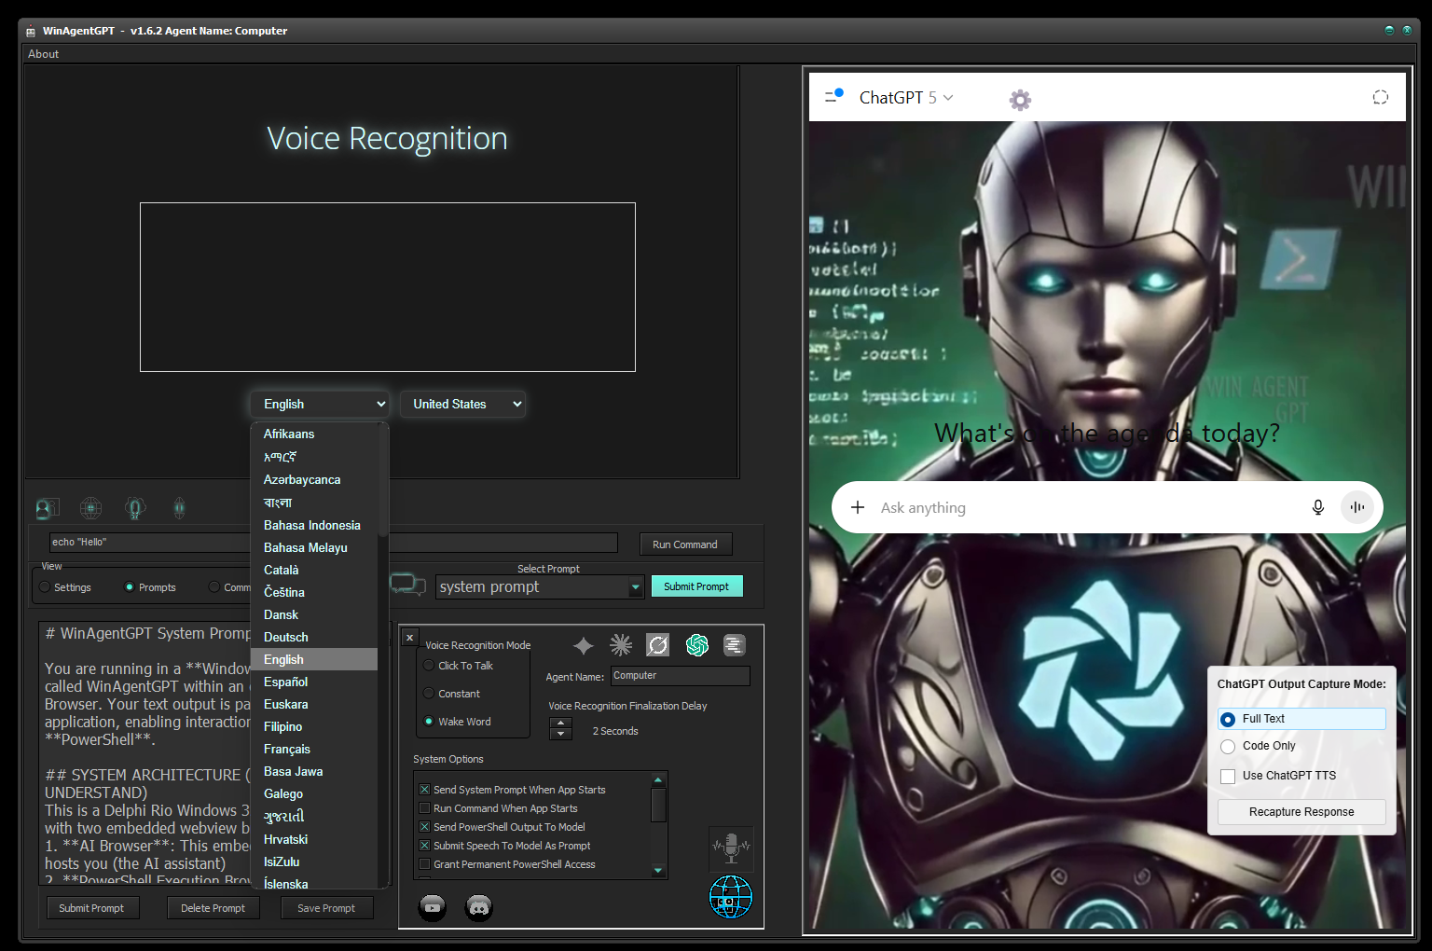Select the Claude starburst icon
The height and width of the screenshot is (951, 1432).
click(621, 645)
